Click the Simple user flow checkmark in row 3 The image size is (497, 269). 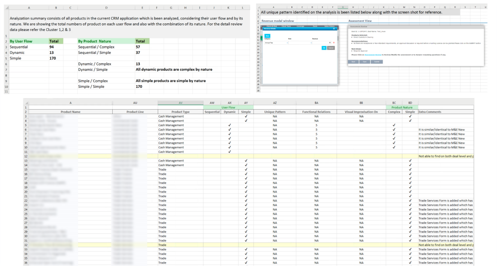tap(246, 116)
